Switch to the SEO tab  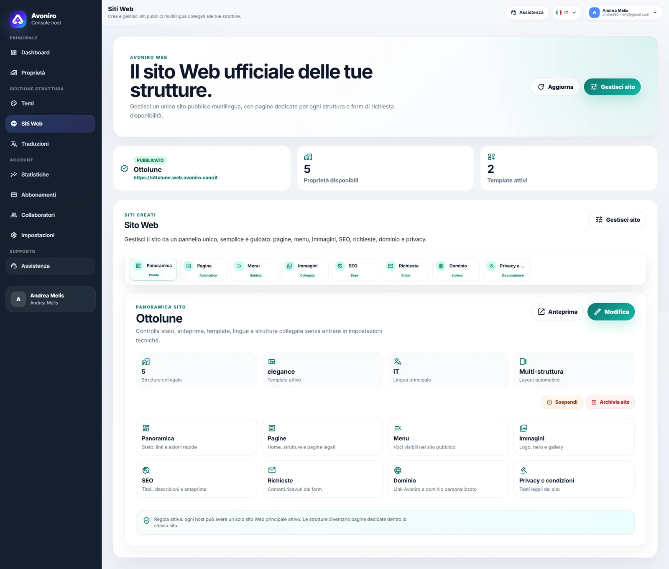point(355,269)
